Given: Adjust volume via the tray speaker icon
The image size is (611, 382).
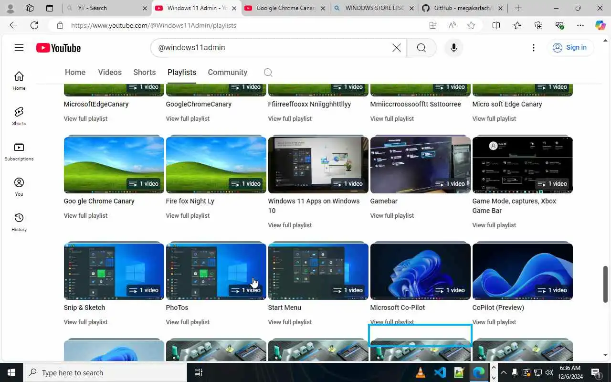Looking at the screenshot, I should [x=549, y=372].
